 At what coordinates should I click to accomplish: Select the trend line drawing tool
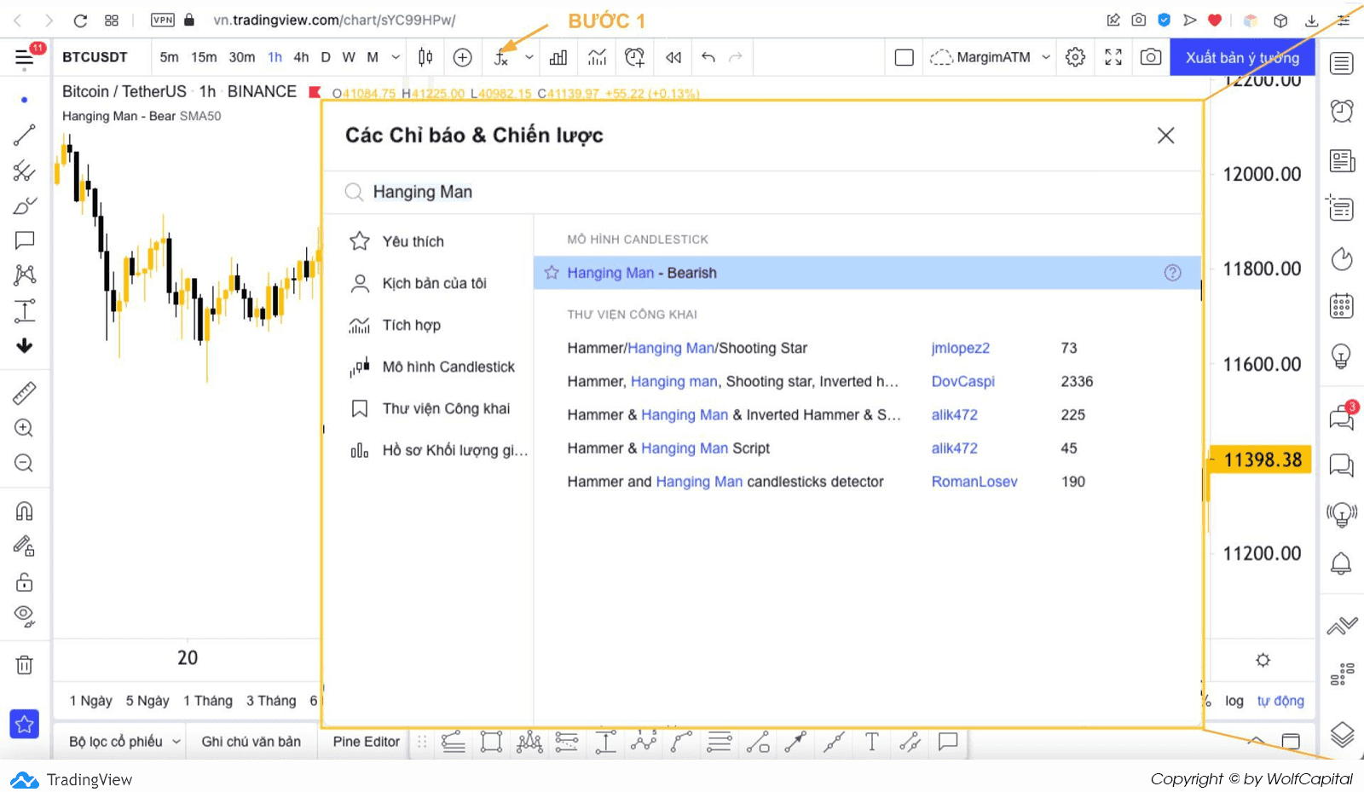pyautogui.click(x=24, y=135)
